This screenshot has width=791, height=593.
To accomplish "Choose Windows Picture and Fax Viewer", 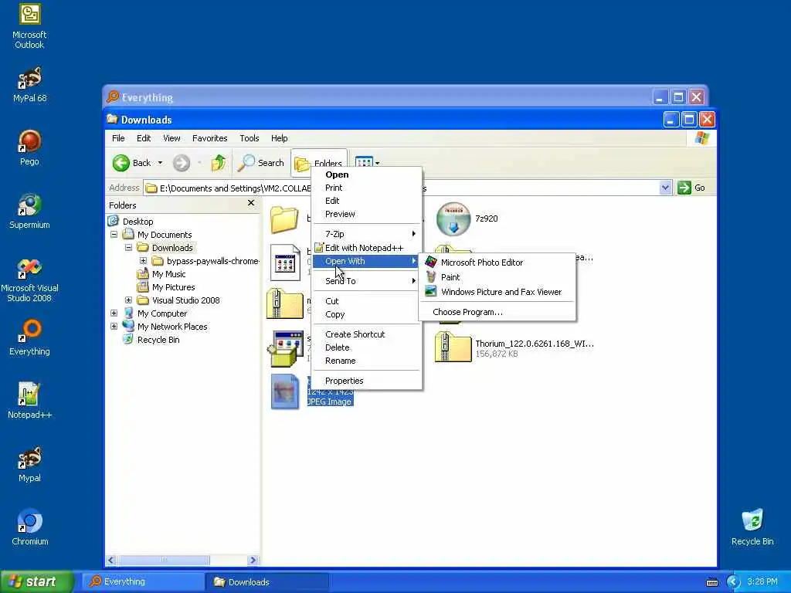I will 497,292.
